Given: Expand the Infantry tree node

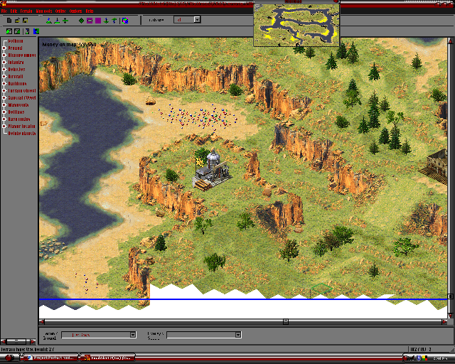Looking at the screenshot, I should pos(4,63).
